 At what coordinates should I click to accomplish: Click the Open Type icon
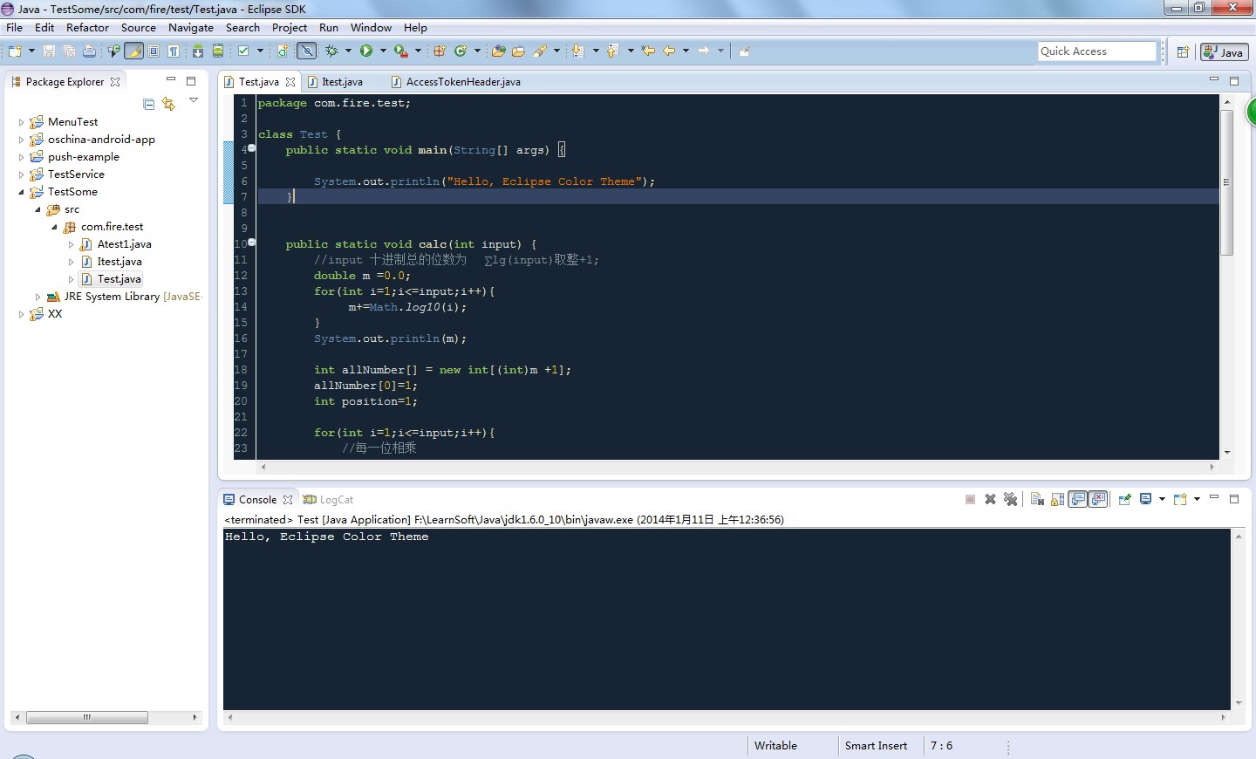pos(499,51)
